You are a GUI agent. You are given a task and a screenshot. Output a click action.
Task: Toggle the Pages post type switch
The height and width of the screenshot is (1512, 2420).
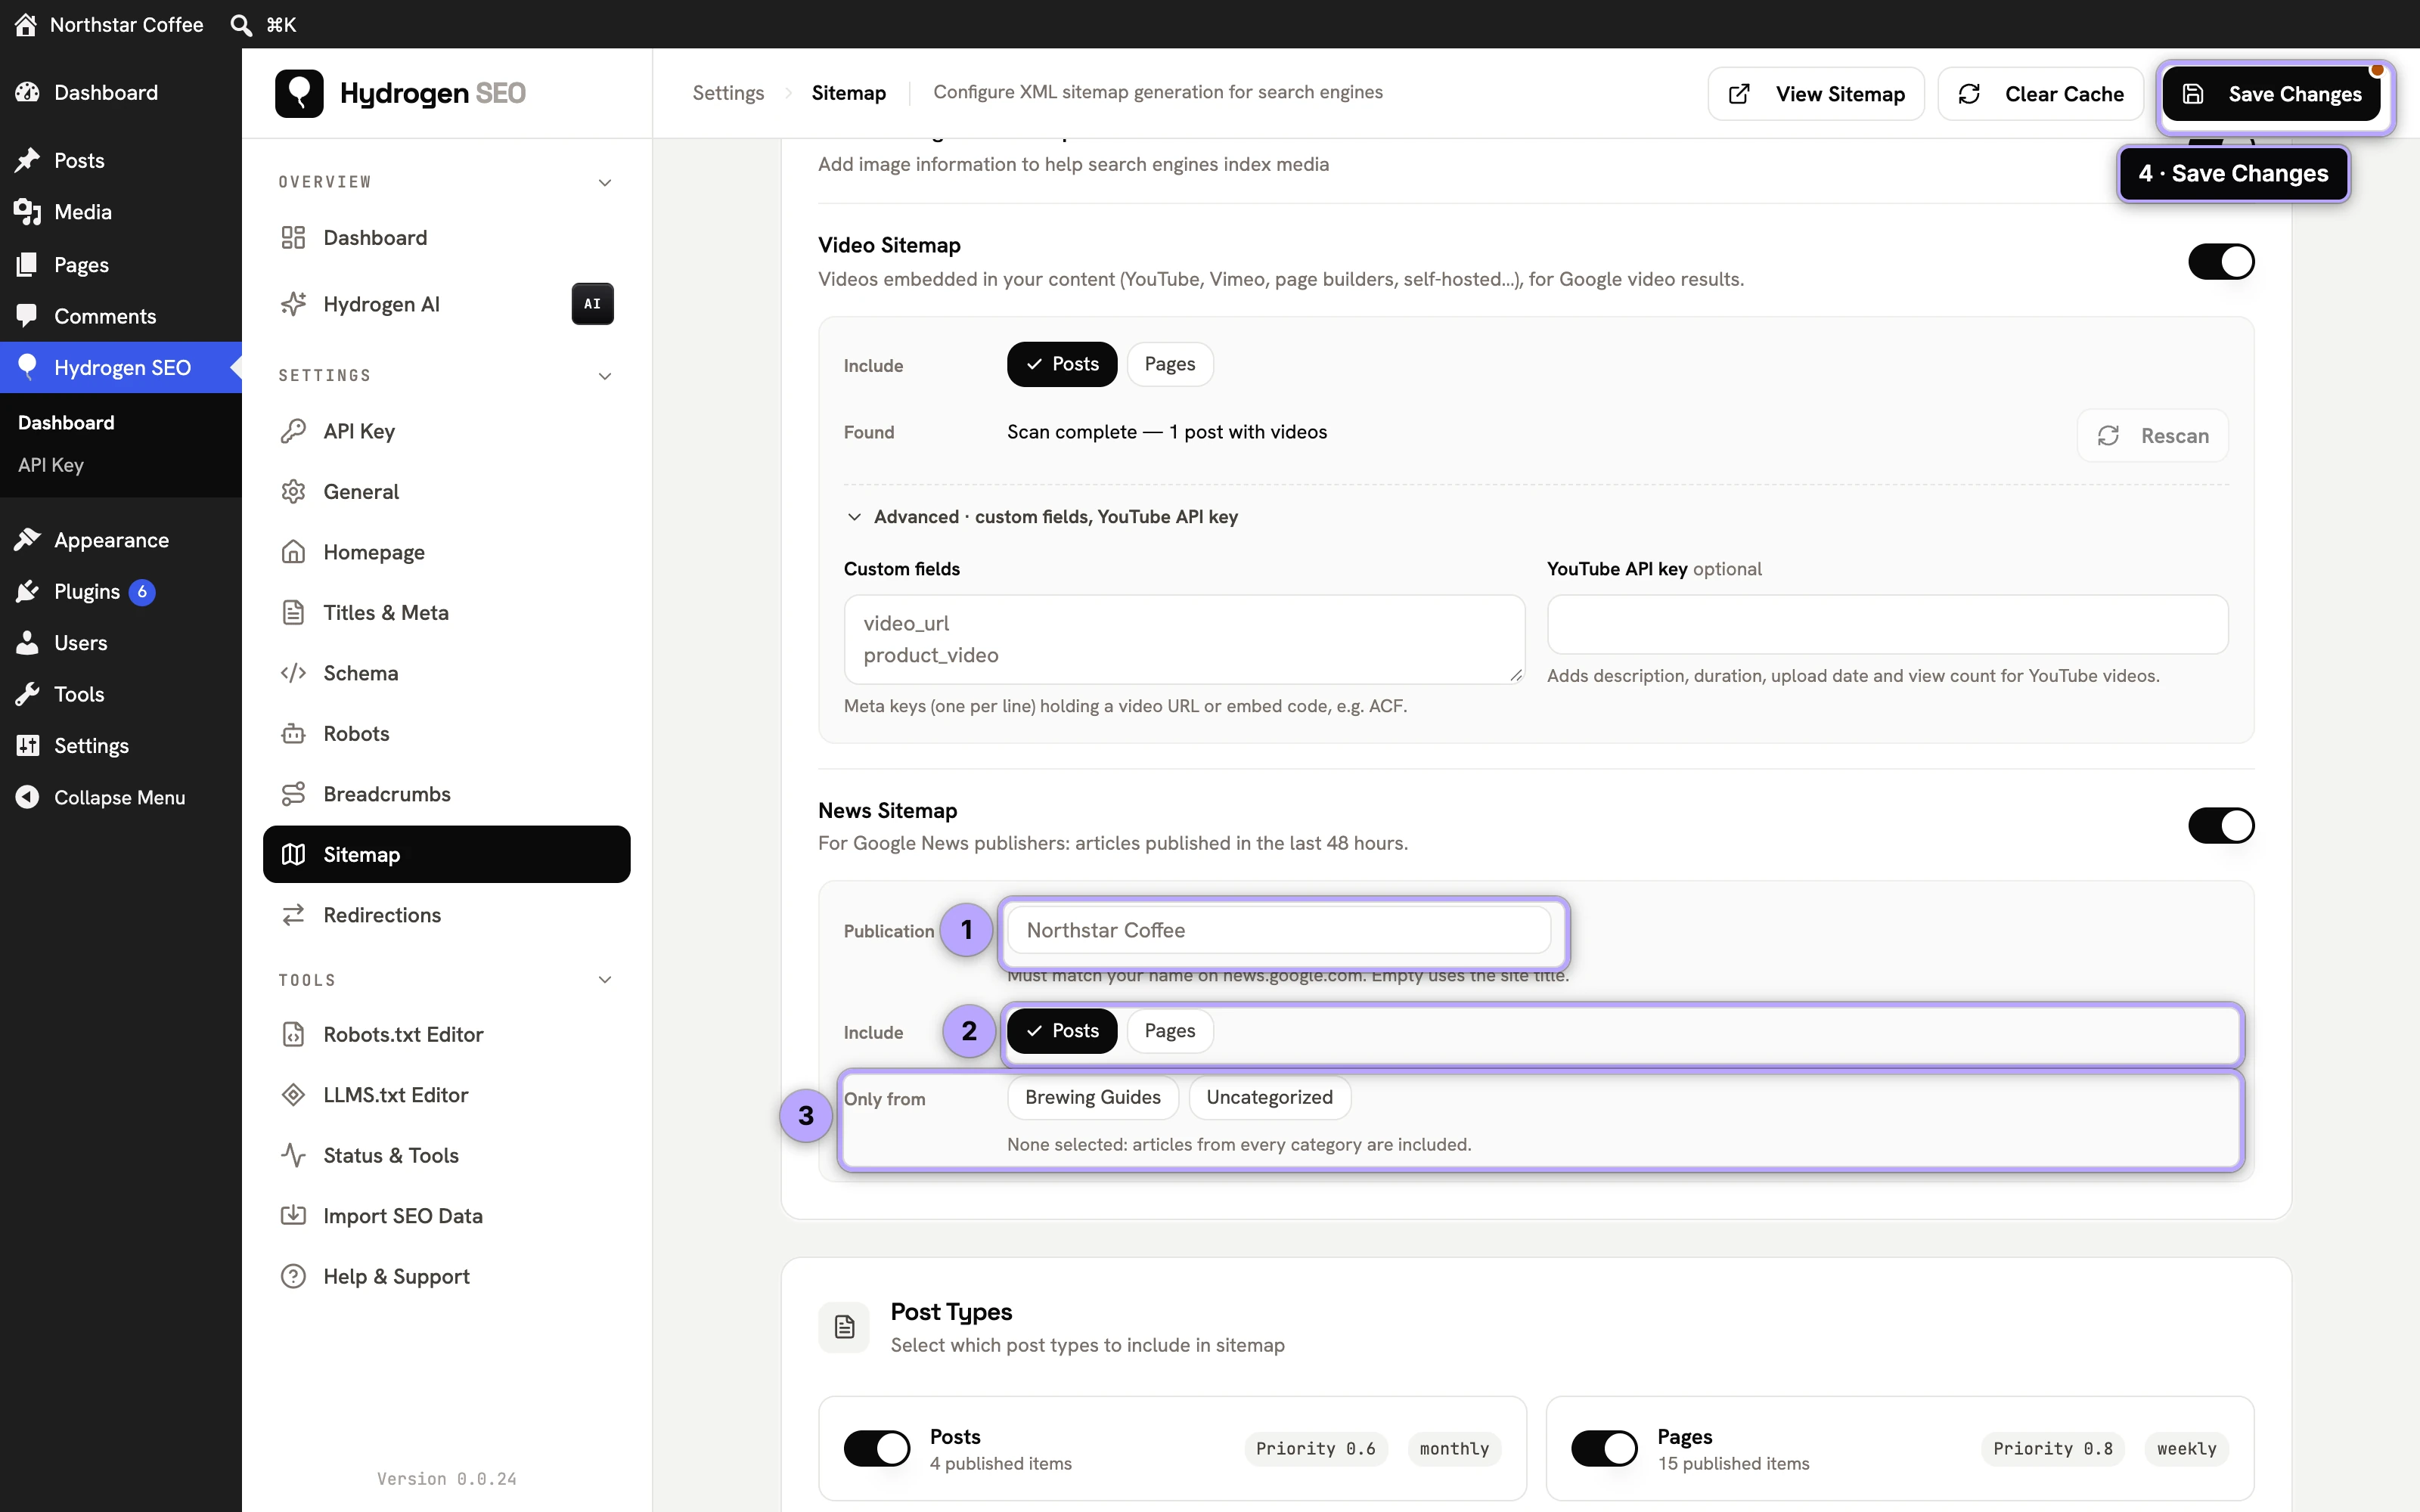point(1604,1448)
